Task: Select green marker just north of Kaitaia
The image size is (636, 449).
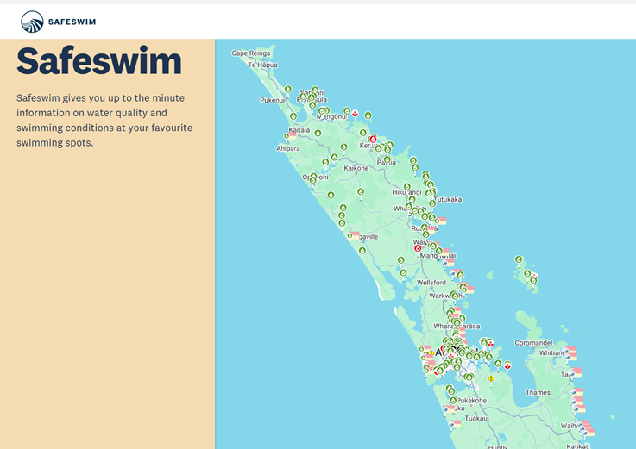Action: coord(293,116)
